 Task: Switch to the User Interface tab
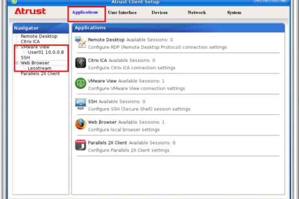point(122,13)
